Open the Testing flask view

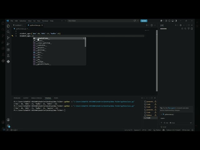pos(8,56)
